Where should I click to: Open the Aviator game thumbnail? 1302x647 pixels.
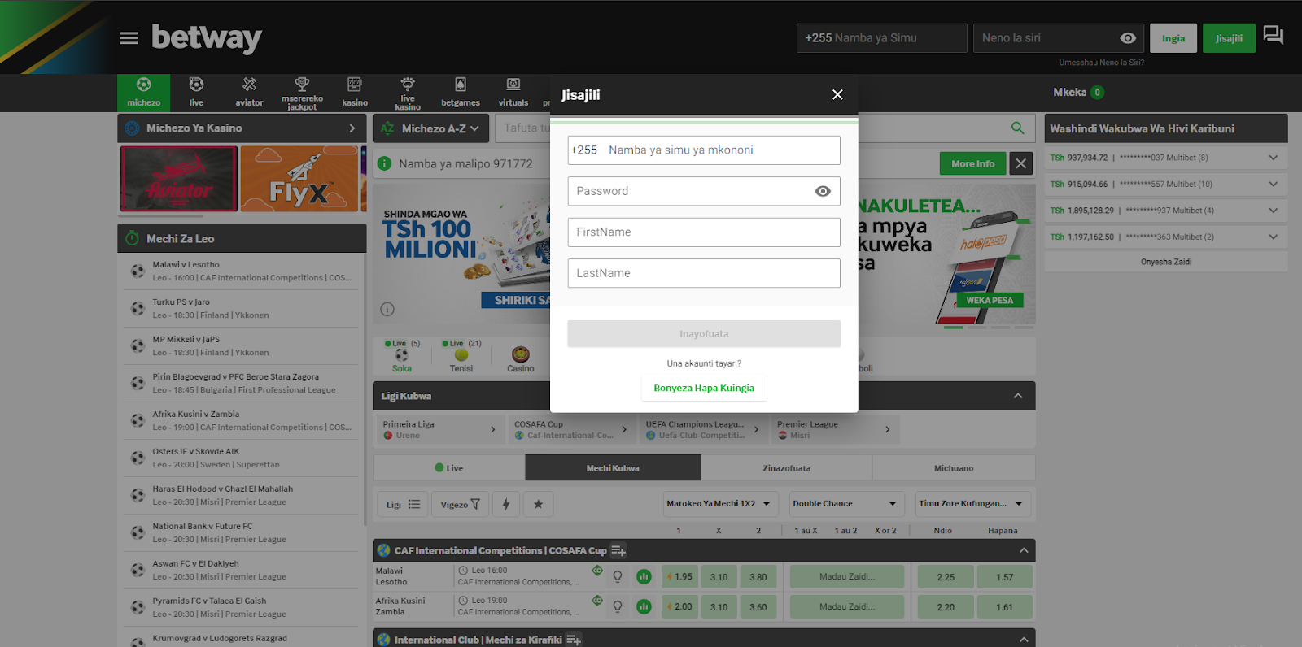pyautogui.click(x=179, y=179)
